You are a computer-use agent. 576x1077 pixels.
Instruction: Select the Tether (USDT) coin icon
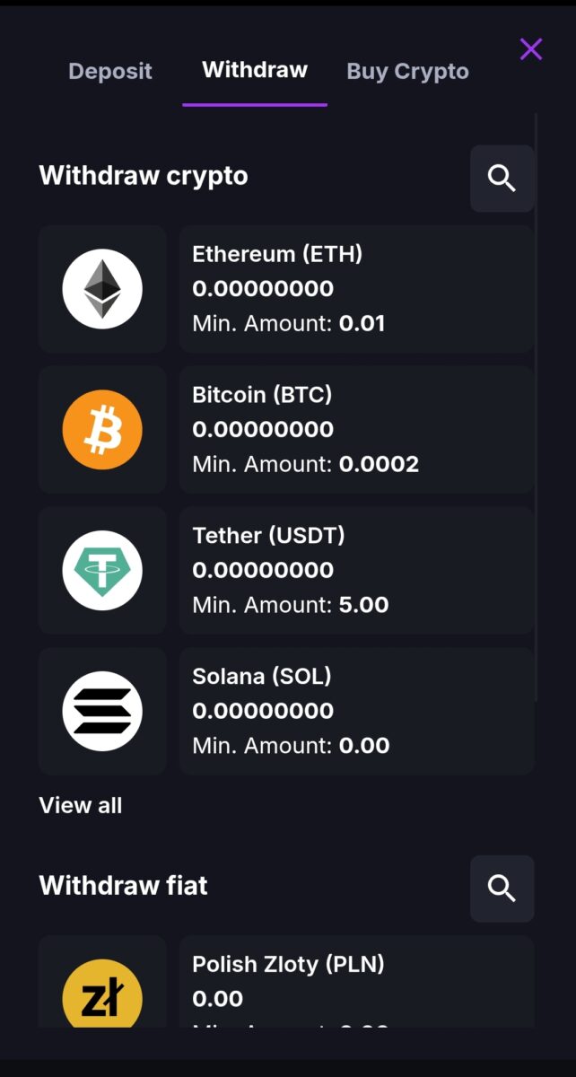(x=102, y=570)
